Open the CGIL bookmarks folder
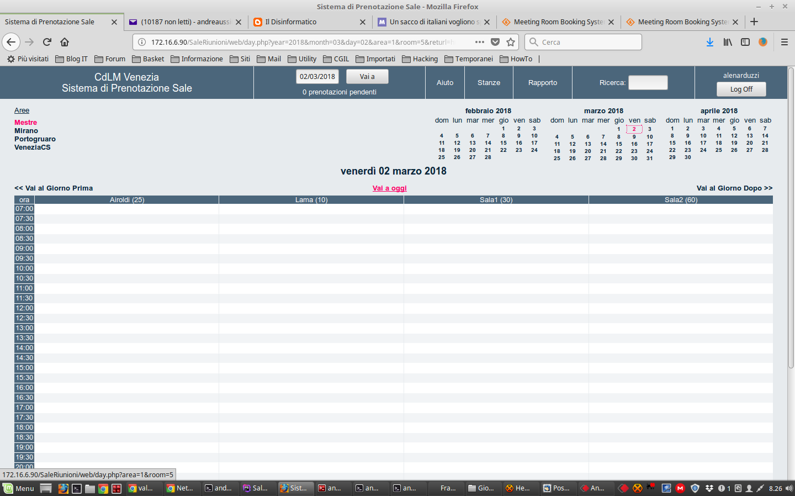Viewport: 795px width, 496px height. tap(336, 59)
